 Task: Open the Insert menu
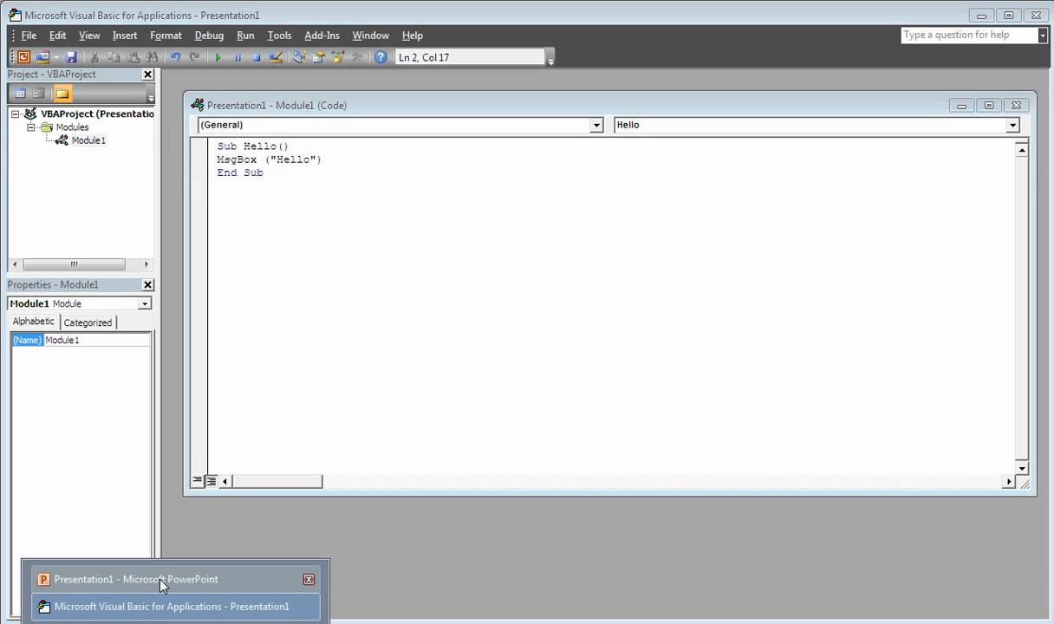click(125, 36)
